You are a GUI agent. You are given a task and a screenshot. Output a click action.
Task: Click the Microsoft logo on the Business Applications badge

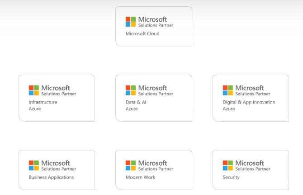(x=34, y=165)
